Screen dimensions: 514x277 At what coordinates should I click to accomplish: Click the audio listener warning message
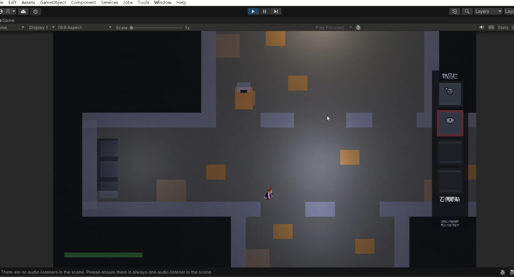[x=106, y=272]
